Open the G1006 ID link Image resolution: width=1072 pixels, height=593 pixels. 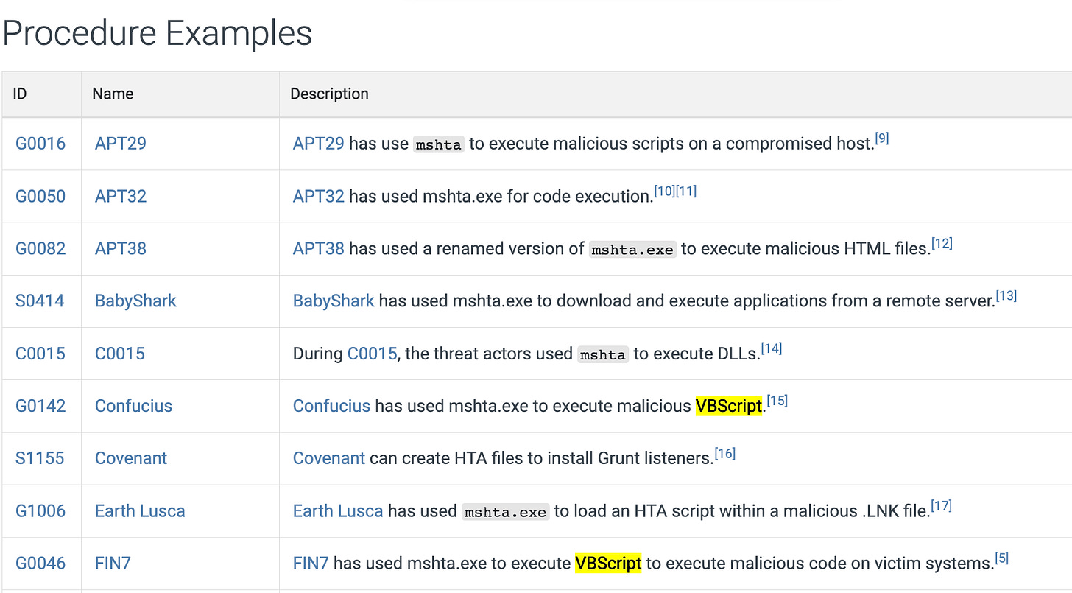(40, 511)
